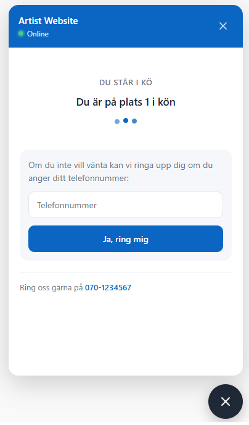Click the "Du är på plats 1 i kön" heading
Screen dimensions: 249x425
(x=126, y=102)
